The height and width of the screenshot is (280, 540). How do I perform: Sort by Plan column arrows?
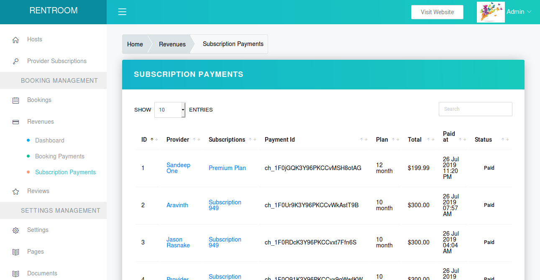396,140
